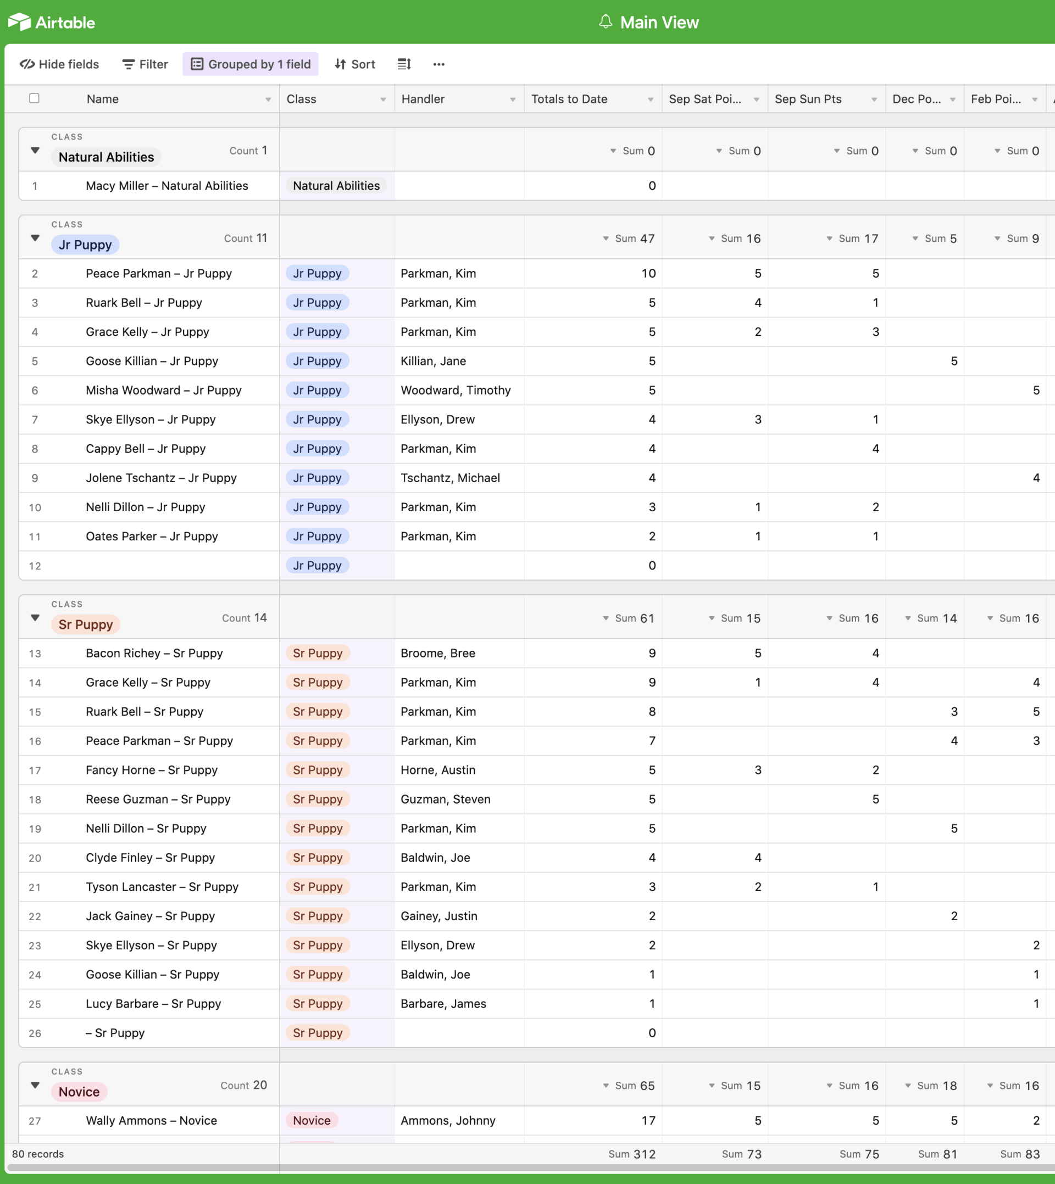This screenshot has height=1184, width=1055.
Task: Select the Reese Guzman – Sr Puppy name
Action: pos(158,800)
